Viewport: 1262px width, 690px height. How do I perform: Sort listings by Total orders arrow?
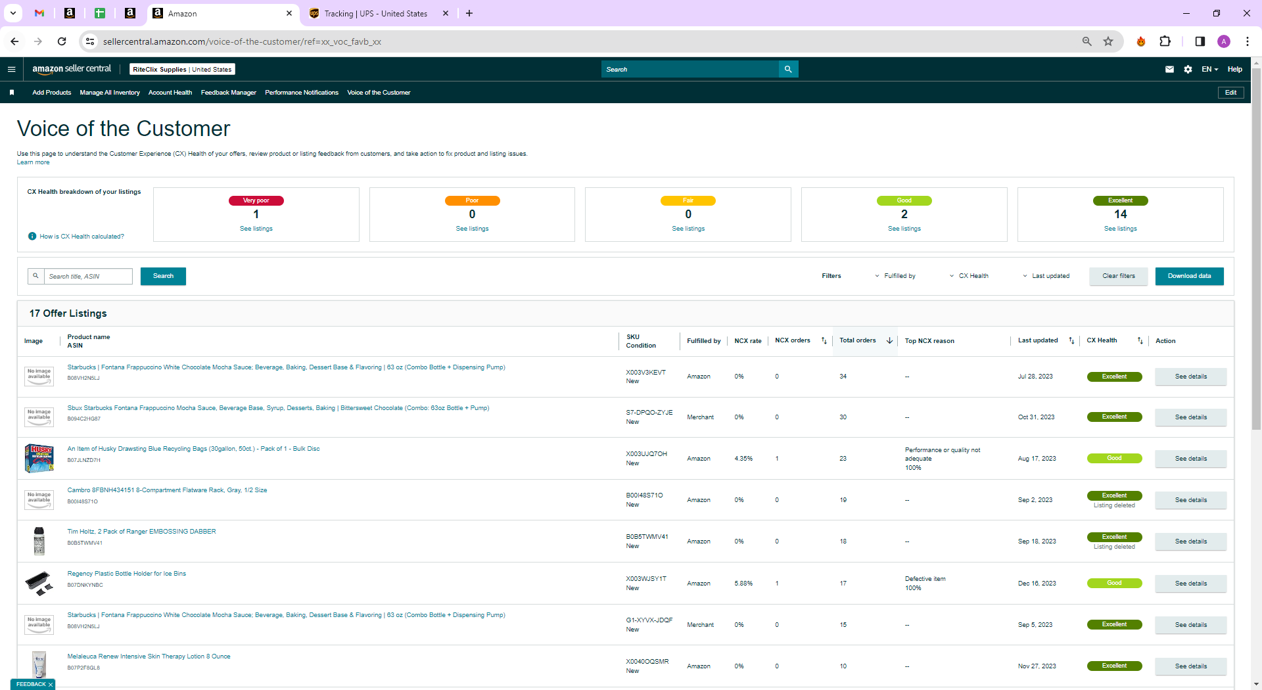click(x=889, y=340)
